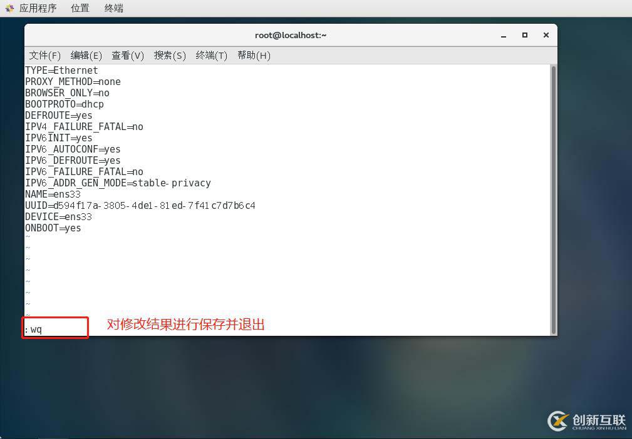632x439 pixels.
Task: Minimize the root@localhost terminal window
Action: coord(504,36)
